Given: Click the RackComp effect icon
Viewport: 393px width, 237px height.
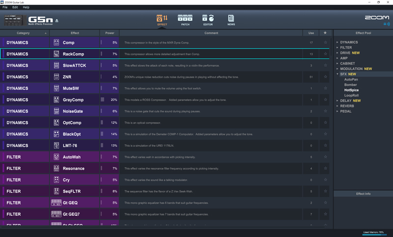Looking at the screenshot, I should point(56,54).
